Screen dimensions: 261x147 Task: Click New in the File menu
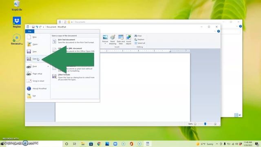coord(38,37)
